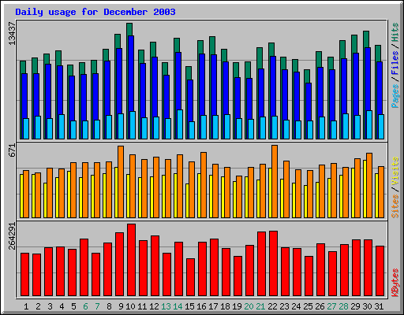
Task: Click the 'Sites' legend label
Action: click(x=395, y=206)
